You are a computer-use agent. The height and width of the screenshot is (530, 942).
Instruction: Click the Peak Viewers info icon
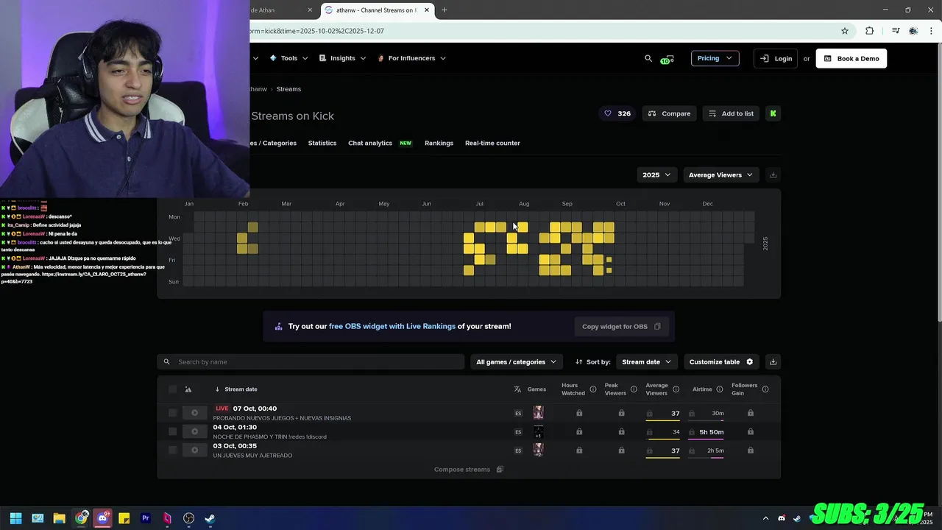point(634,389)
